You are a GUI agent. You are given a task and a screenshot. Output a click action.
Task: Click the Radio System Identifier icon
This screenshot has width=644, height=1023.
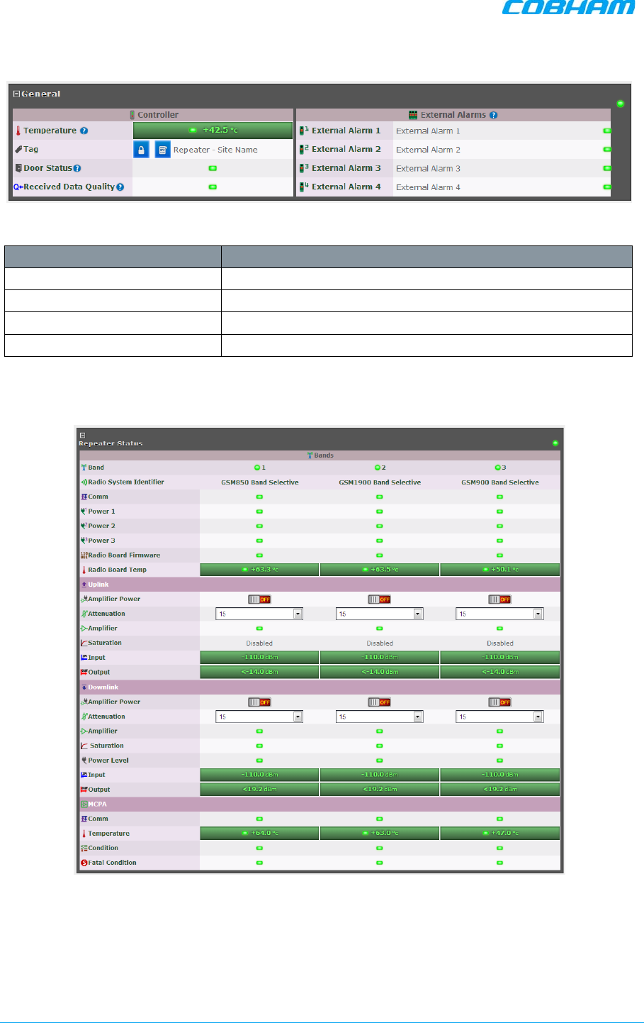(x=84, y=482)
